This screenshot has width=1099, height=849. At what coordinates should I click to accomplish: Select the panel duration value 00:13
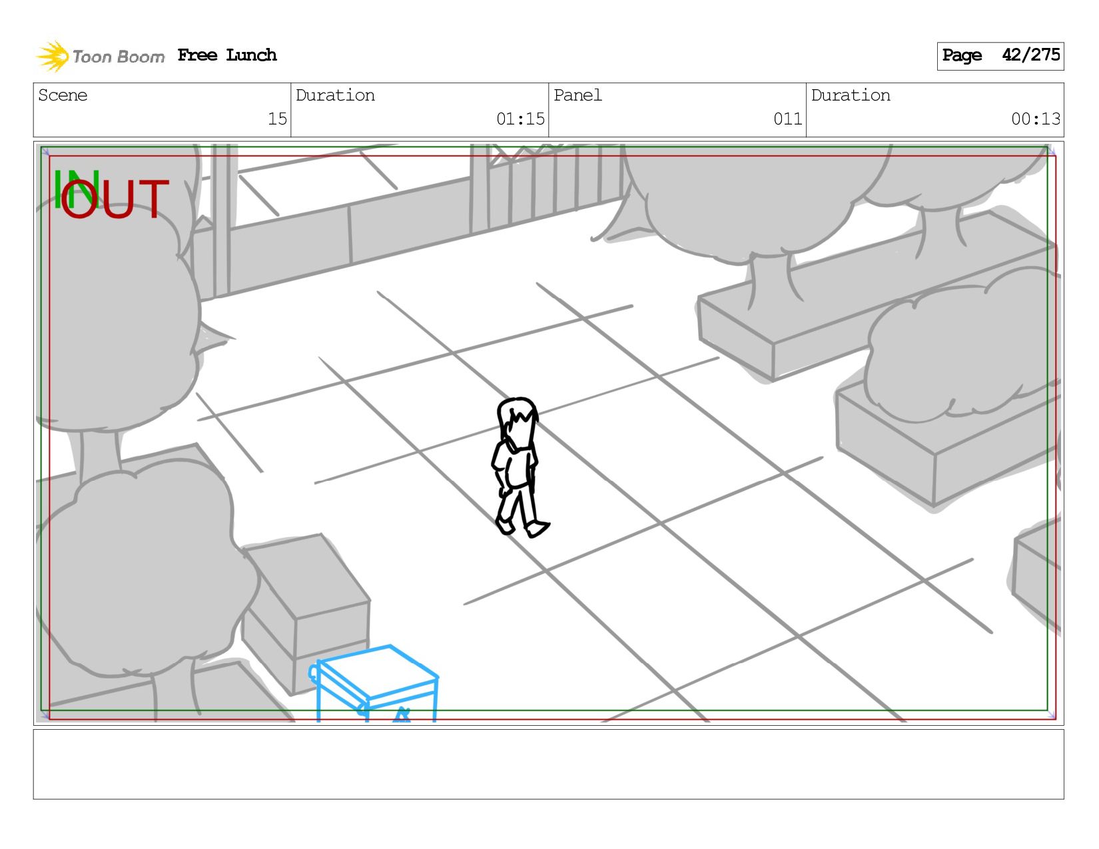[1036, 119]
